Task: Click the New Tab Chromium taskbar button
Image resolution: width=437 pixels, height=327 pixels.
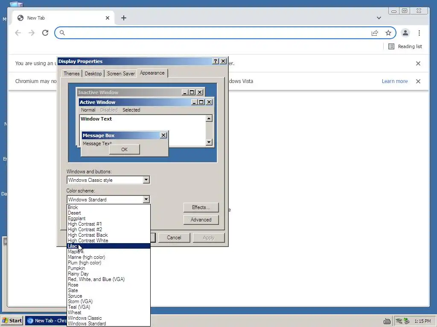Action: (x=46, y=321)
